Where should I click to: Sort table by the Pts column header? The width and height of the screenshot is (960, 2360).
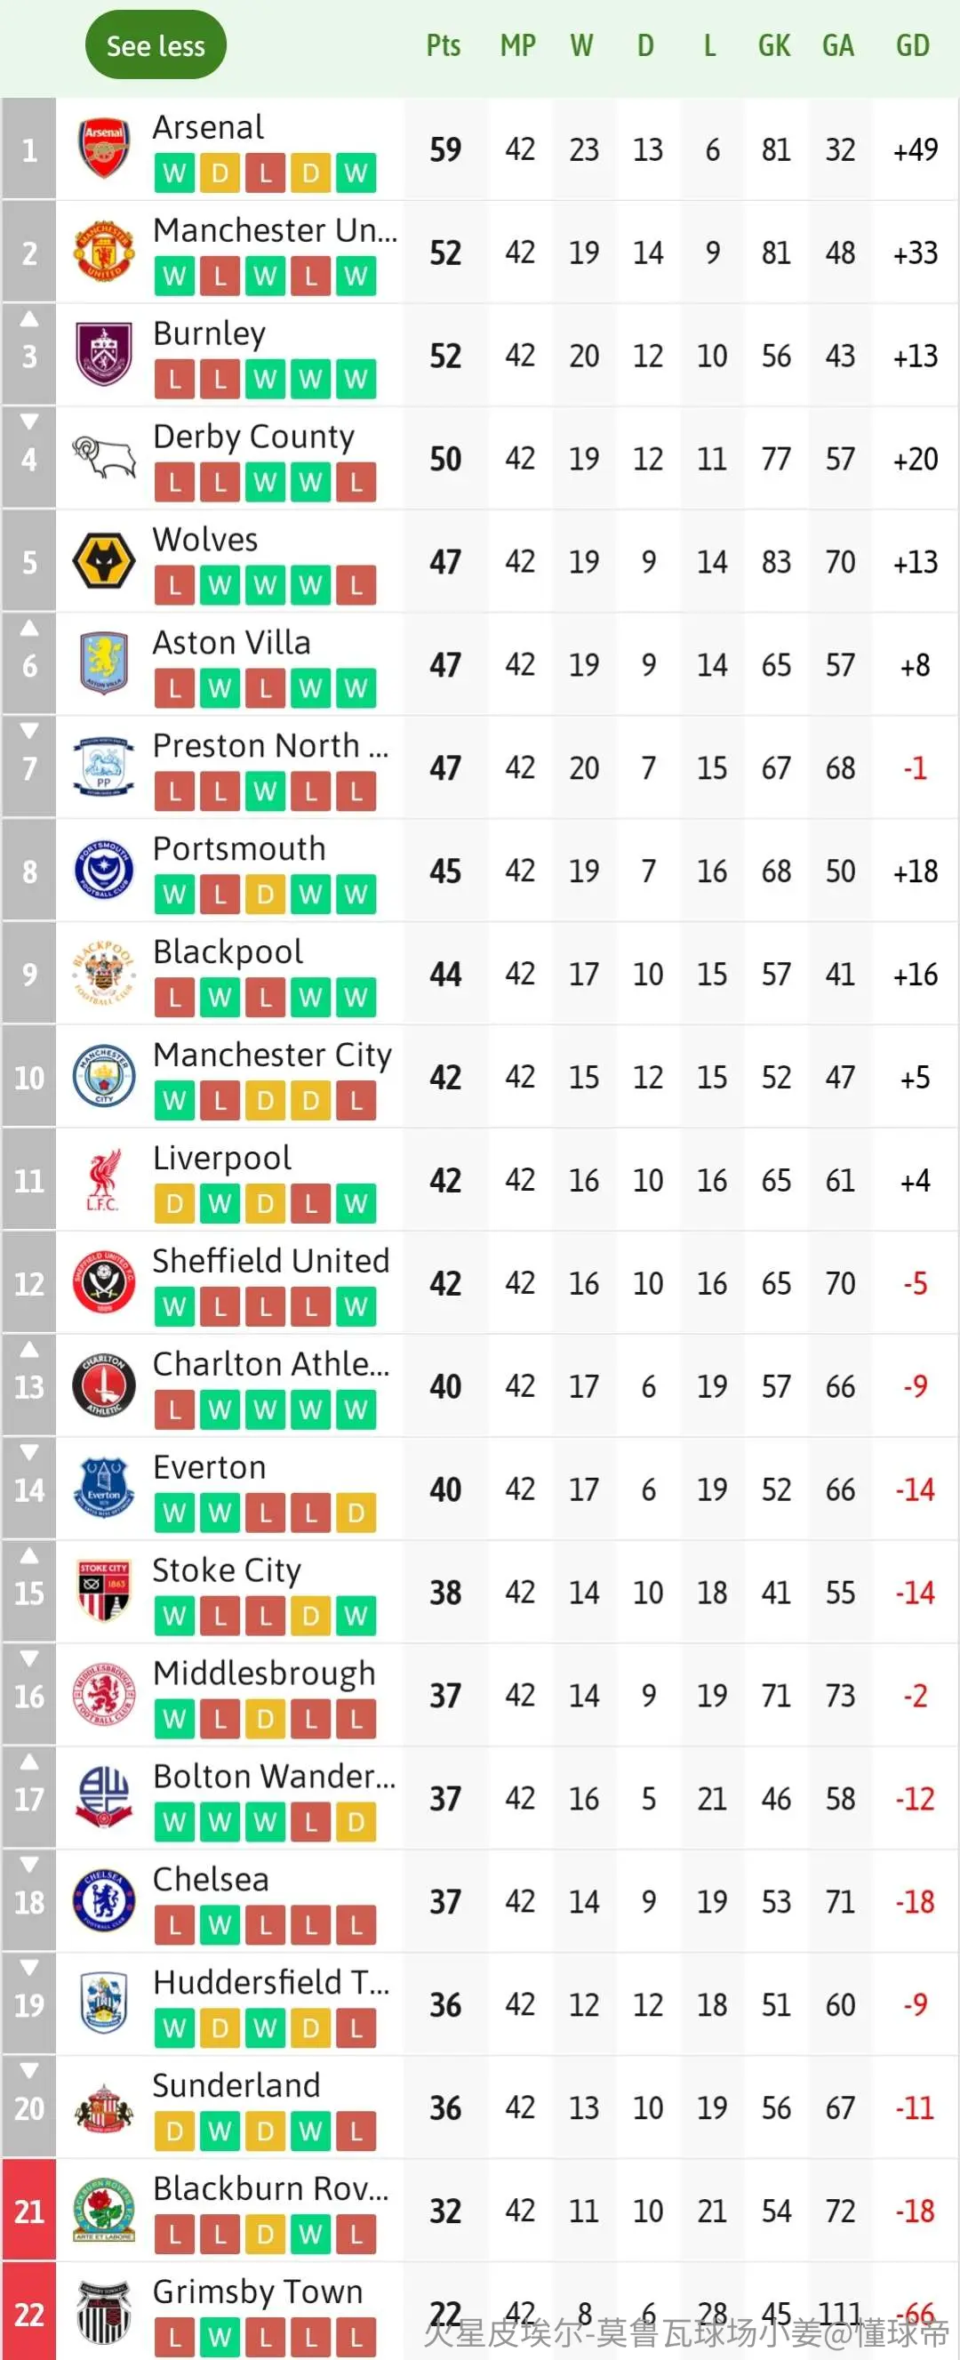[x=444, y=46]
